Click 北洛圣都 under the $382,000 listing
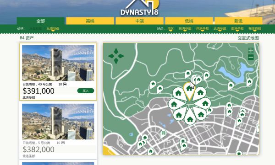275x165 pixels. click(x=29, y=156)
